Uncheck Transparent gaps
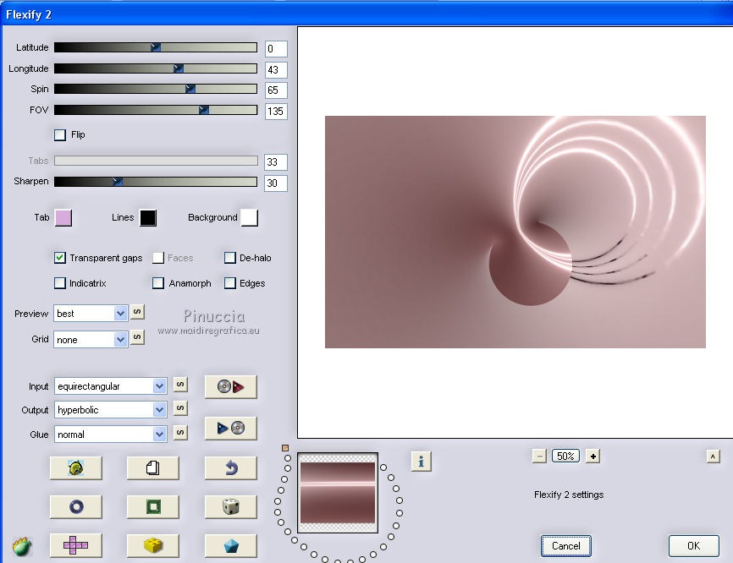This screenshot has height=563, width=733. click(60, 258)
